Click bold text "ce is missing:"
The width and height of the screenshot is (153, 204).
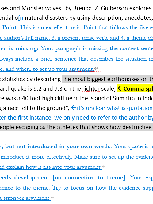coord(19,49)
